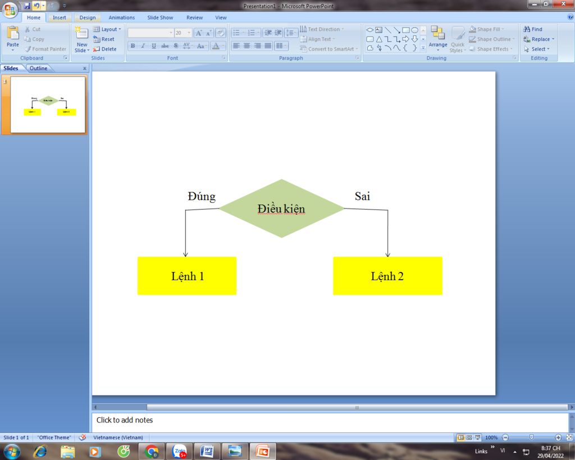Open the Animations ribbon tab
The height and width of the screenshot is (460, 575).
122,17
